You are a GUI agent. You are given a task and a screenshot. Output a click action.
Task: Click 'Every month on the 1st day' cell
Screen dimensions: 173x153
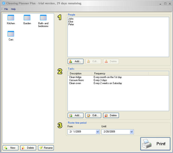(x=108, y=77)
